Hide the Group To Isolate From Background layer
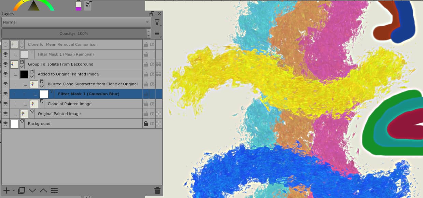Screen dimensions: 423x198 click(x=5, y=64)
